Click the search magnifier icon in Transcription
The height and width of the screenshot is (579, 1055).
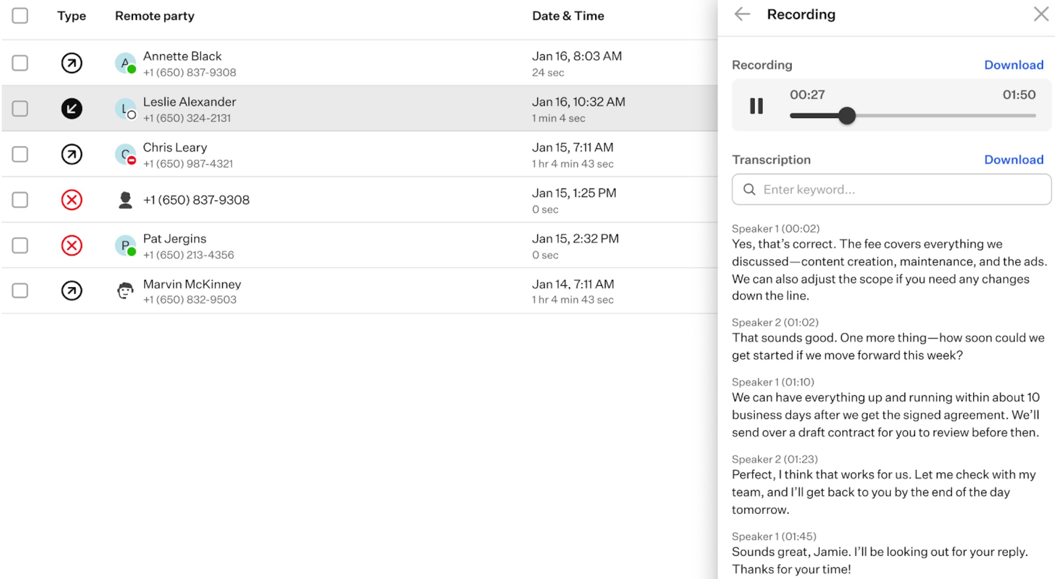tap(749, 189)
